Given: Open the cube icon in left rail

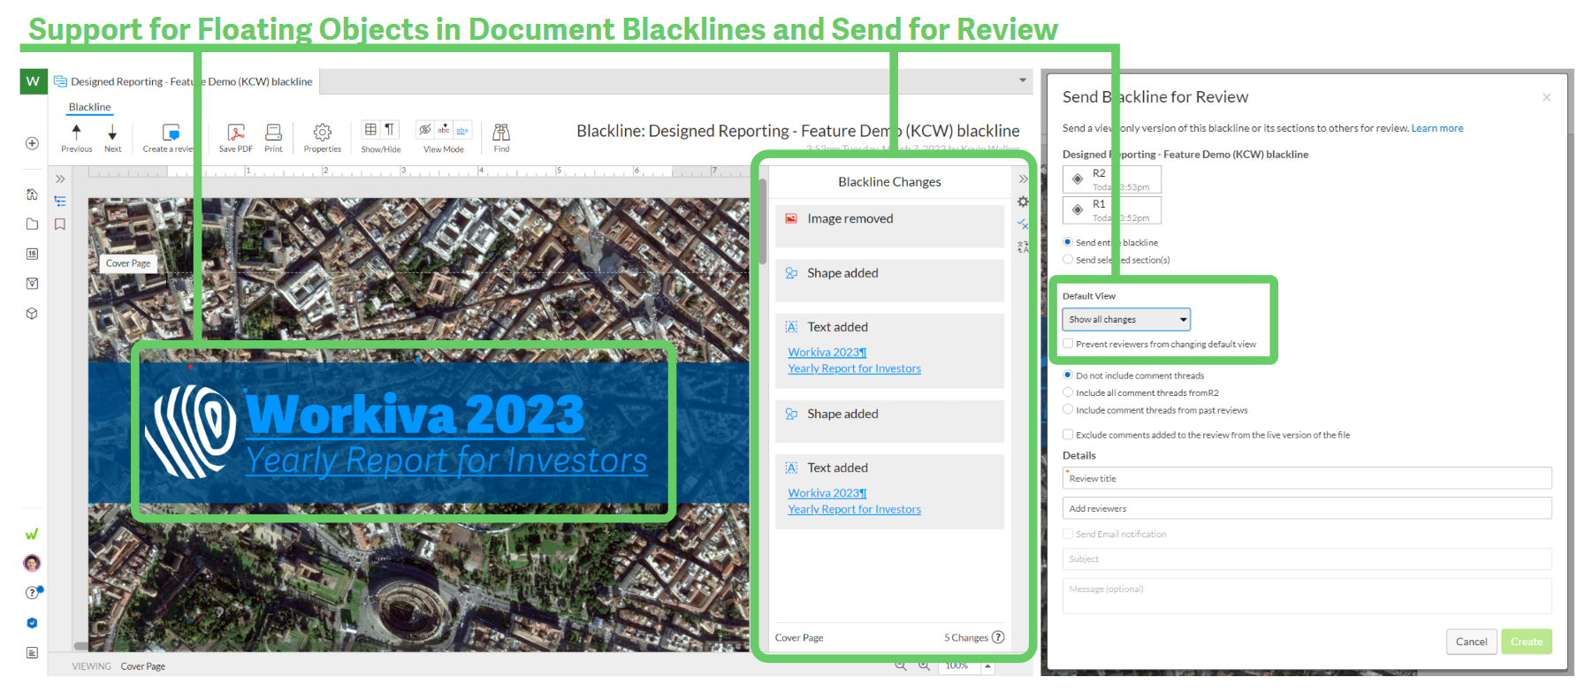Looking at the screenshot, I should point(32,314).
